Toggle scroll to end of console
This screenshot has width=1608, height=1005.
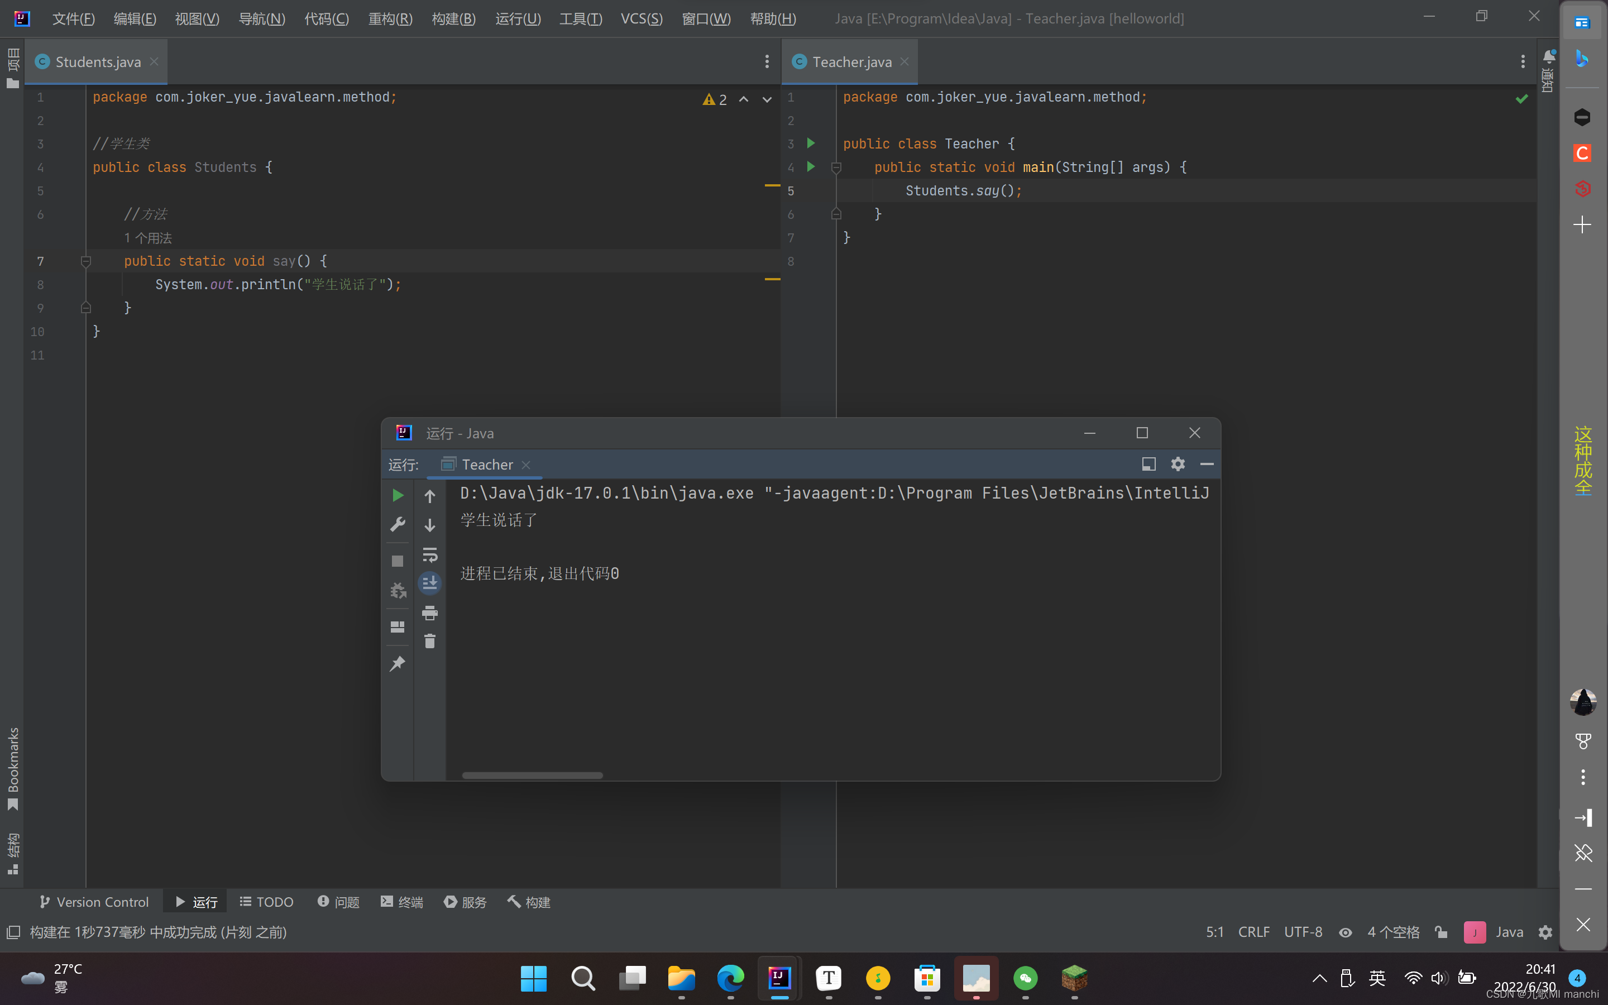(x=430, y=583)
